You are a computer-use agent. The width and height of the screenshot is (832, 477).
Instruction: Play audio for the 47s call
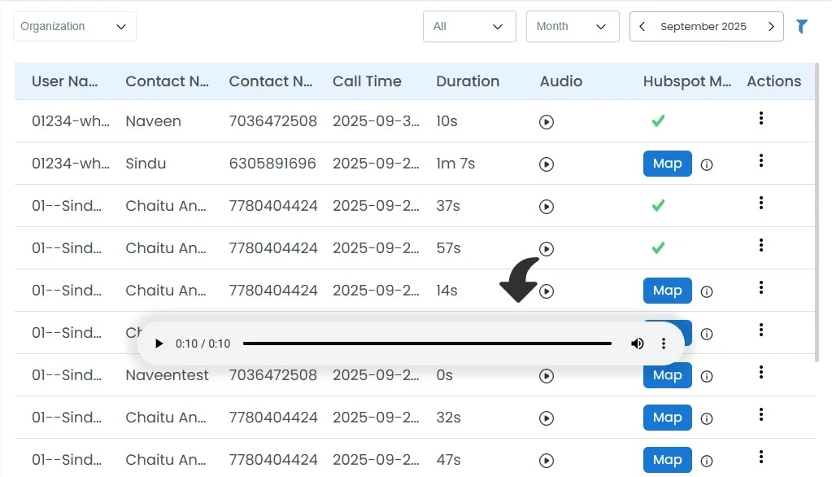(x=547, y=461)
